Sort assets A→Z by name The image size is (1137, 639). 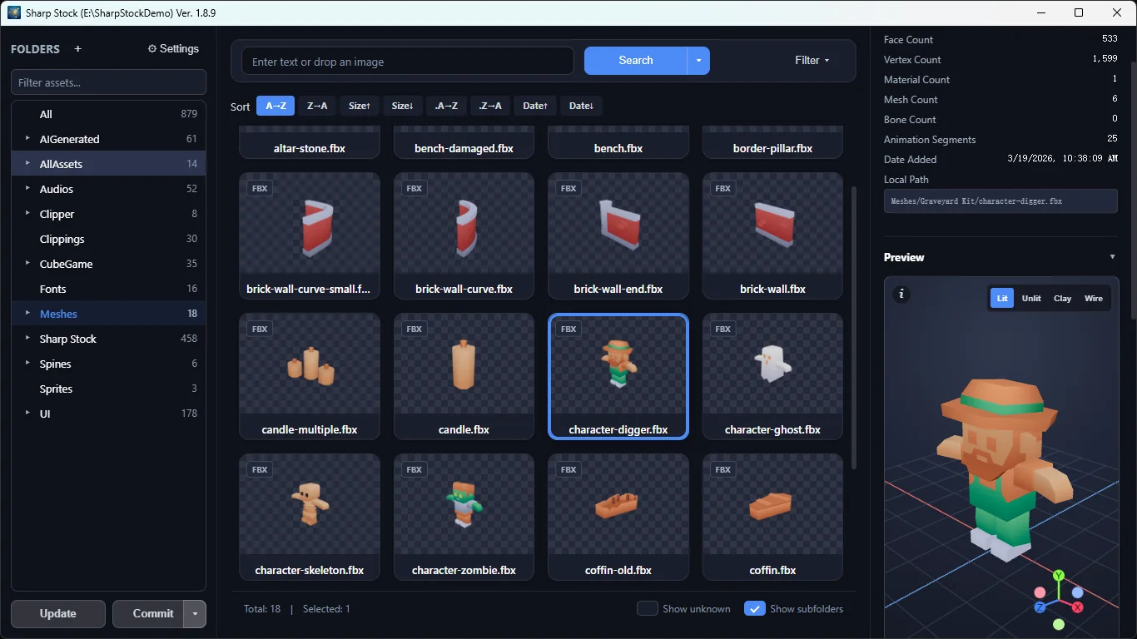(x=276, y=106)
